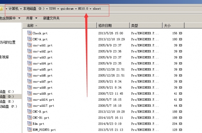Go to NX10.0 folder in address path
The height and width of the screenshot is (133, 202).
click(x=83, y=9)
